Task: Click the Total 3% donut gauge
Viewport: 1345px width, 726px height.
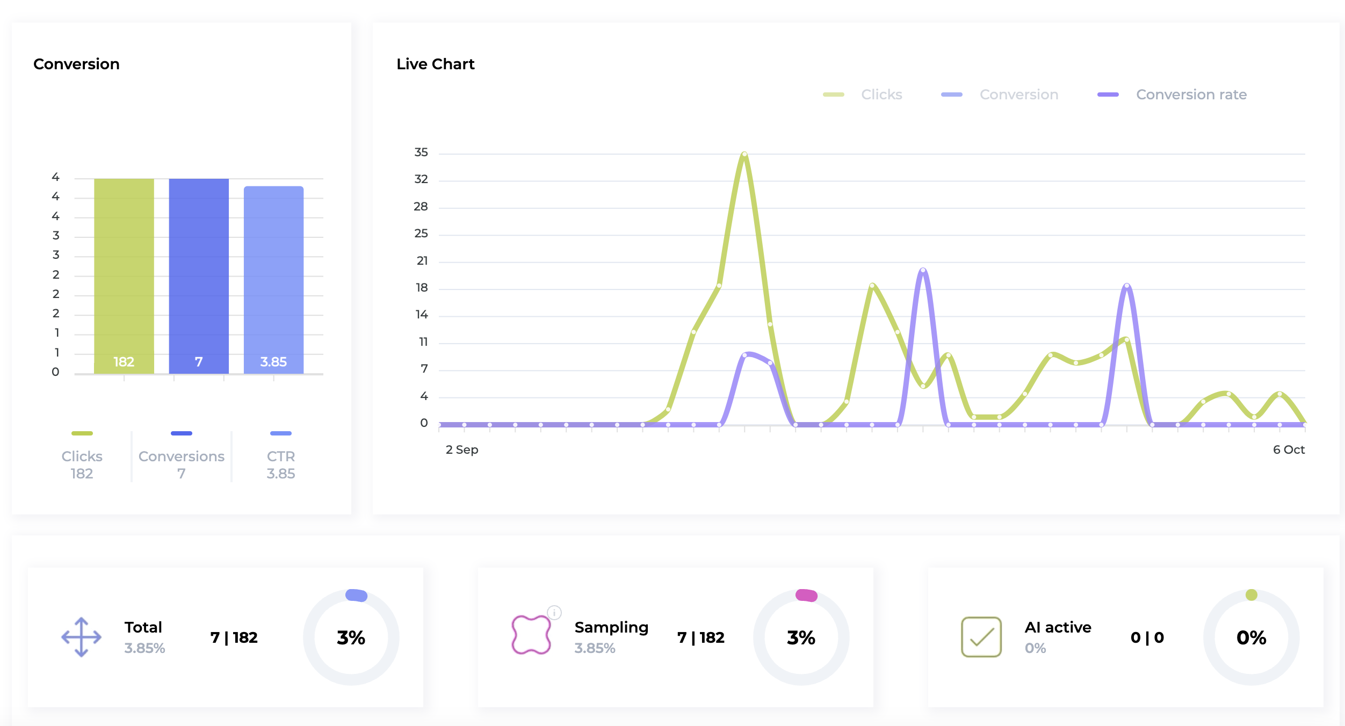Action: 351,637
